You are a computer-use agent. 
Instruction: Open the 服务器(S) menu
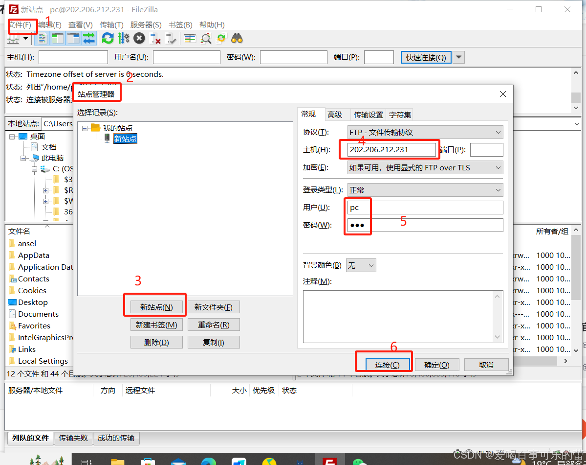pyautogui.click(x=146, y=24)
